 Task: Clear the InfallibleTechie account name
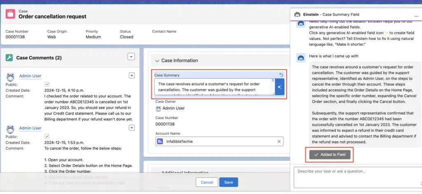(x=279, y=142)
